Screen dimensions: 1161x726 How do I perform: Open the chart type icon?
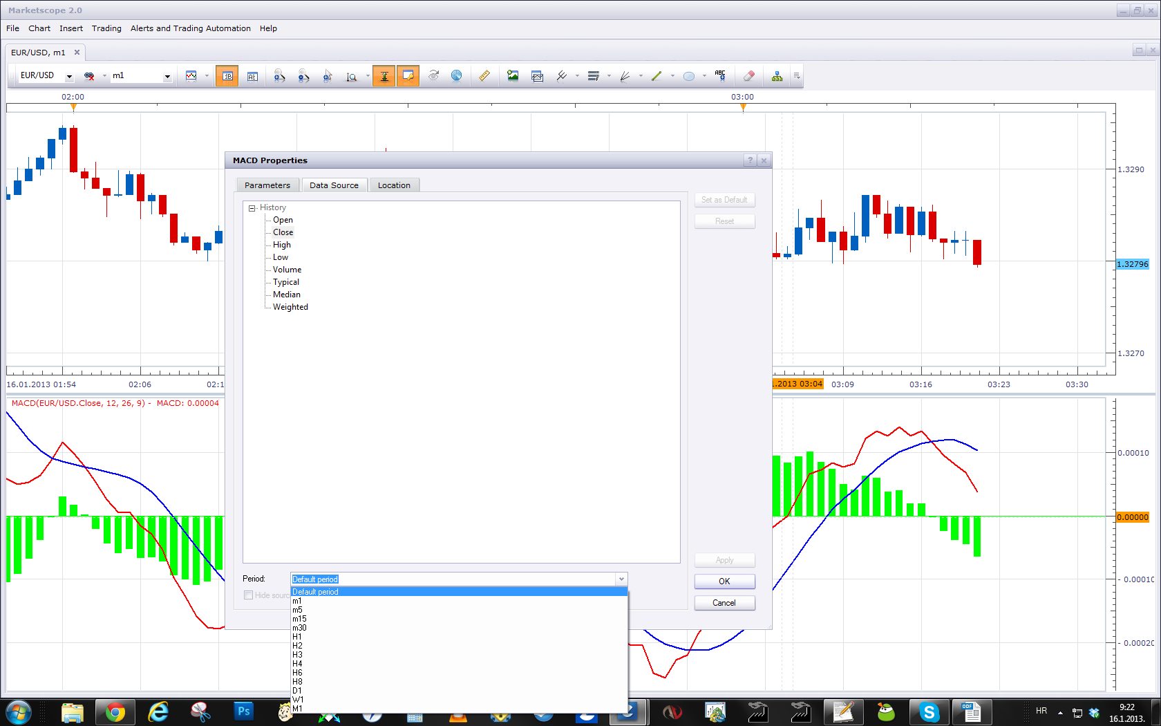pyautogui.click(x=191, y=76)
